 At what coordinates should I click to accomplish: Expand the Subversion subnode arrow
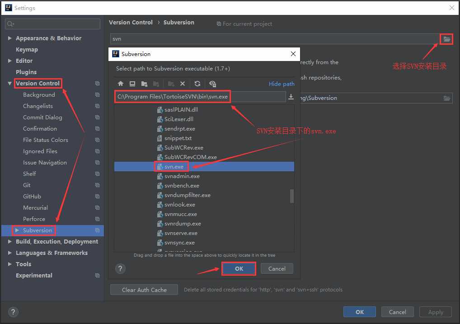click(x=17, y=230)
